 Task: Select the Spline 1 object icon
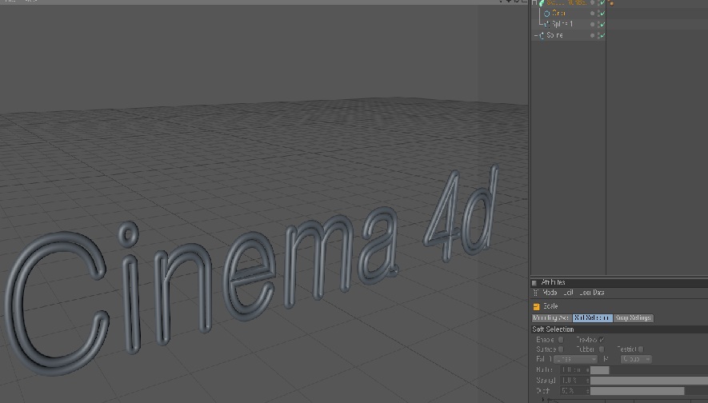point(546,24)
